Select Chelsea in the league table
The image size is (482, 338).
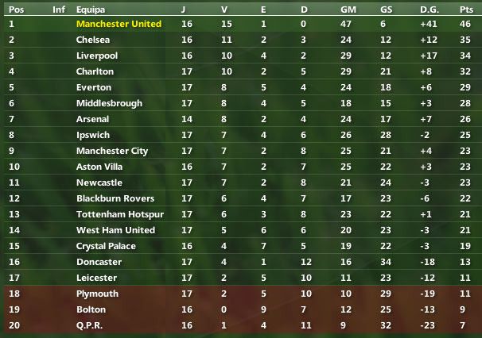coord(93,40)
